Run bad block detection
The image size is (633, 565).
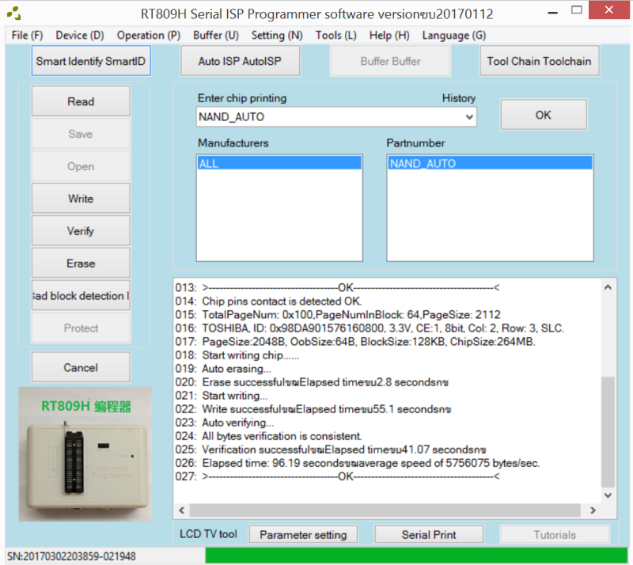tap(80, 295)
